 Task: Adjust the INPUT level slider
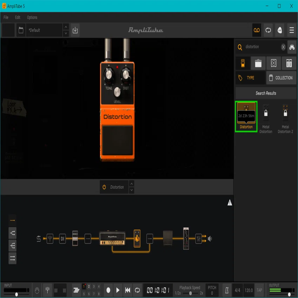click(x=16, y=294)
